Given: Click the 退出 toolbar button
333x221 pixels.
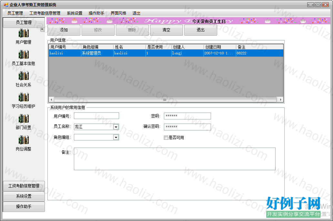Looking at the screenshot, I should pos(200,30).
